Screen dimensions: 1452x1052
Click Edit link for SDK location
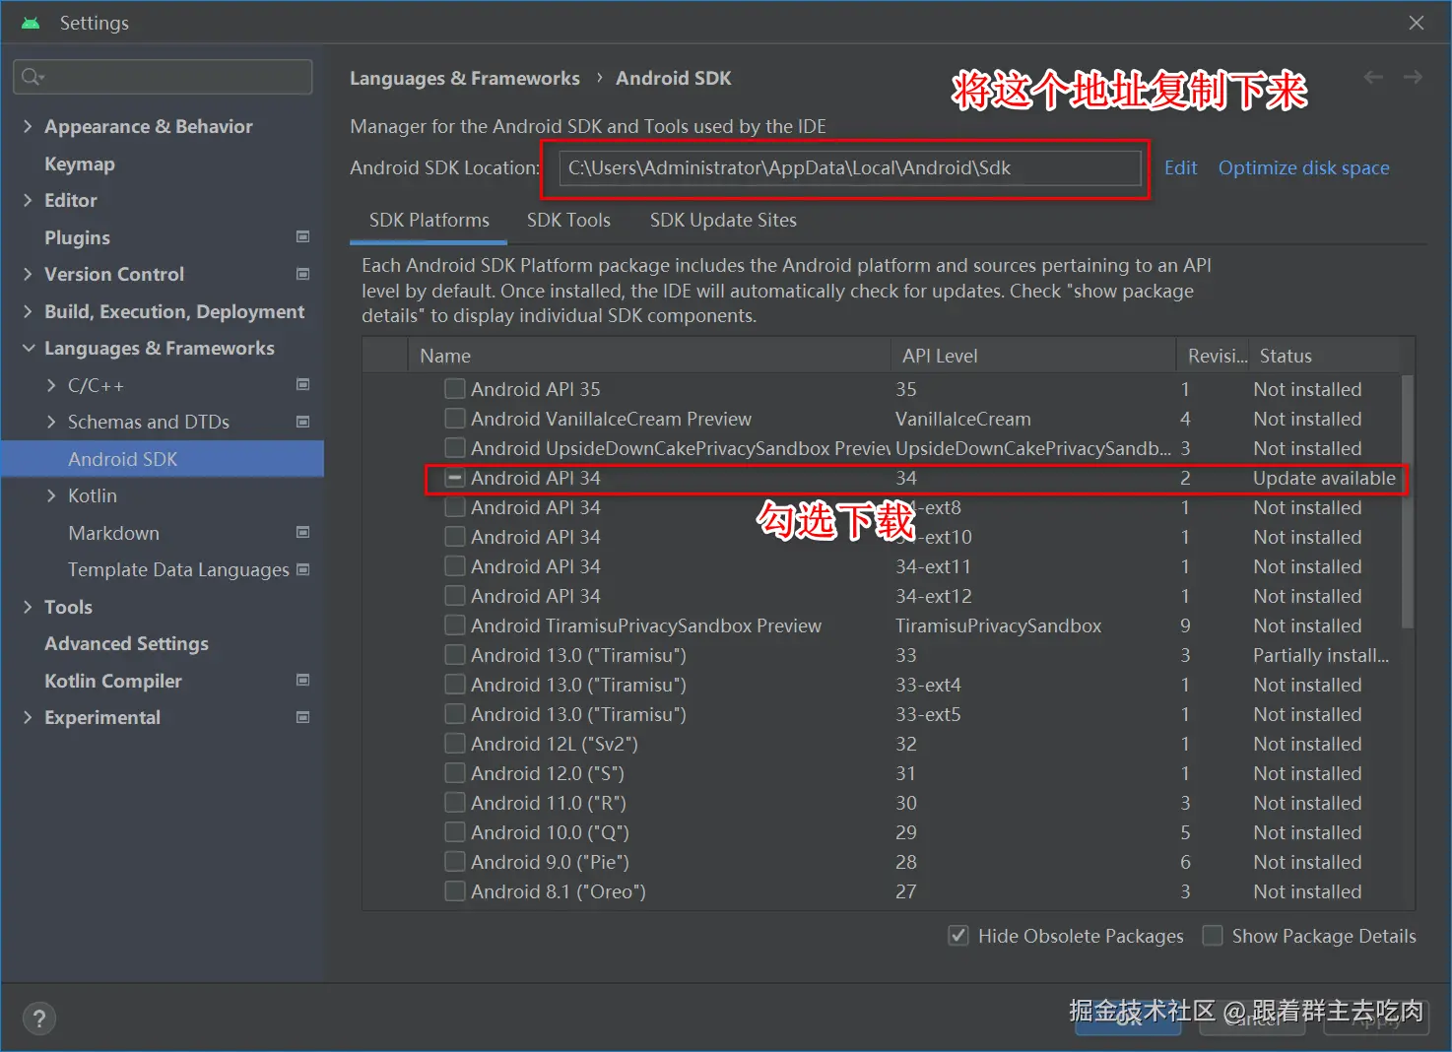pyautogui.click(x=1180, y=167)
